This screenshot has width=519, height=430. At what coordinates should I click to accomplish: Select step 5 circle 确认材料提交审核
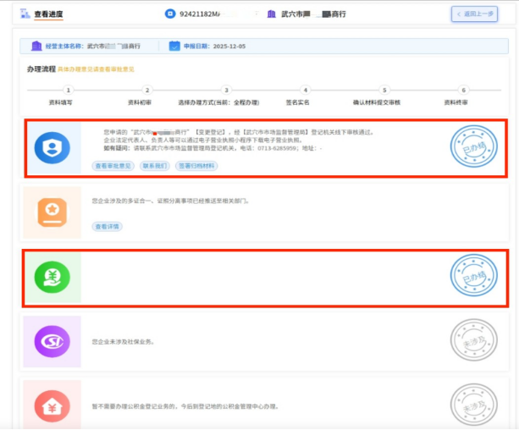[384, 90]
